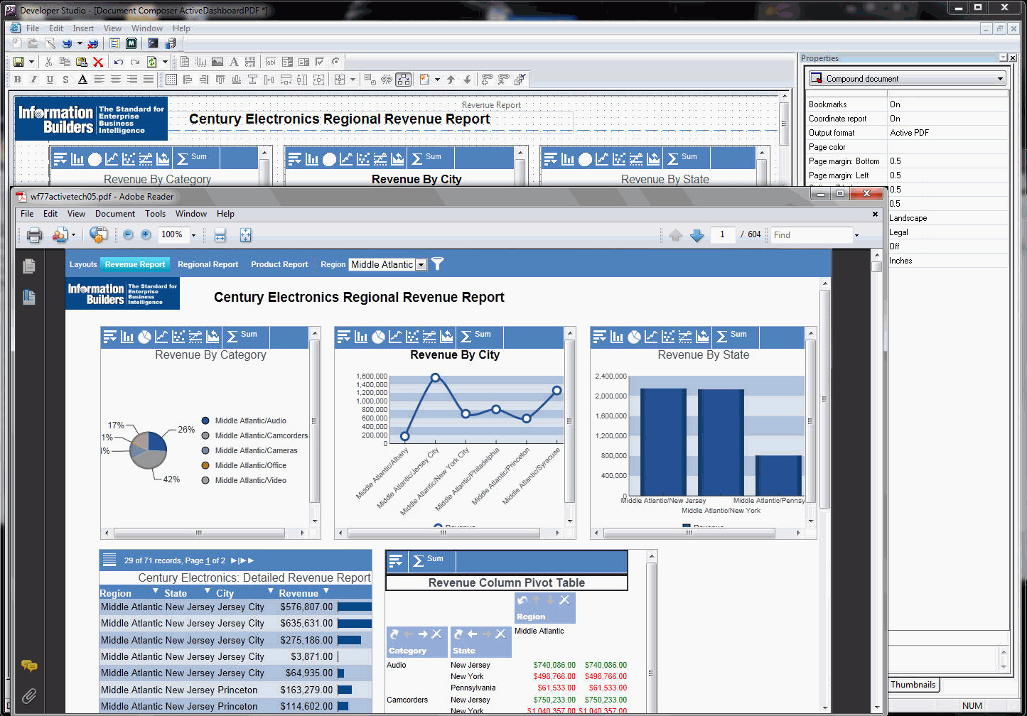Image resolution: width=1027 pixels, height=716 pixels.
Task: Click the table menu icon beside records count
Action: click(109, 560)
